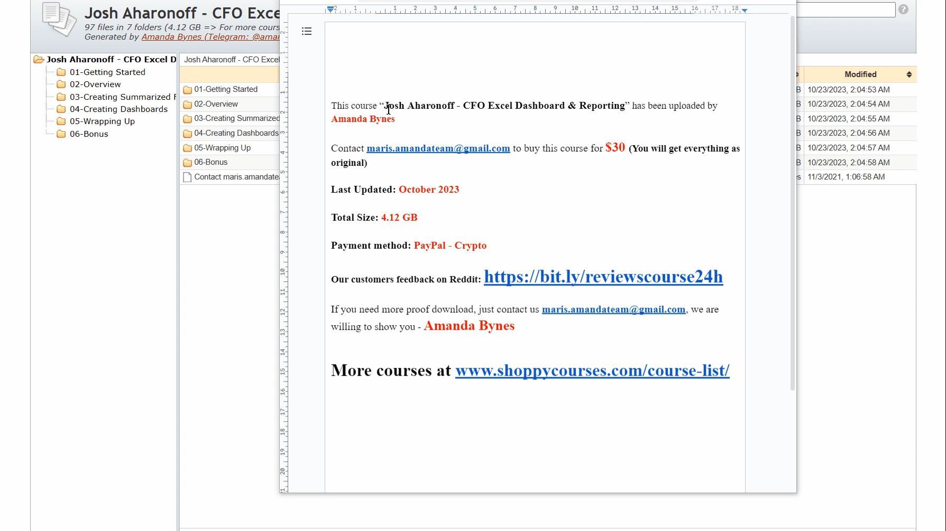Click folder icon of 01-Getting Started list row
This screenshot has width=946, height=531.
coord(187,90)
